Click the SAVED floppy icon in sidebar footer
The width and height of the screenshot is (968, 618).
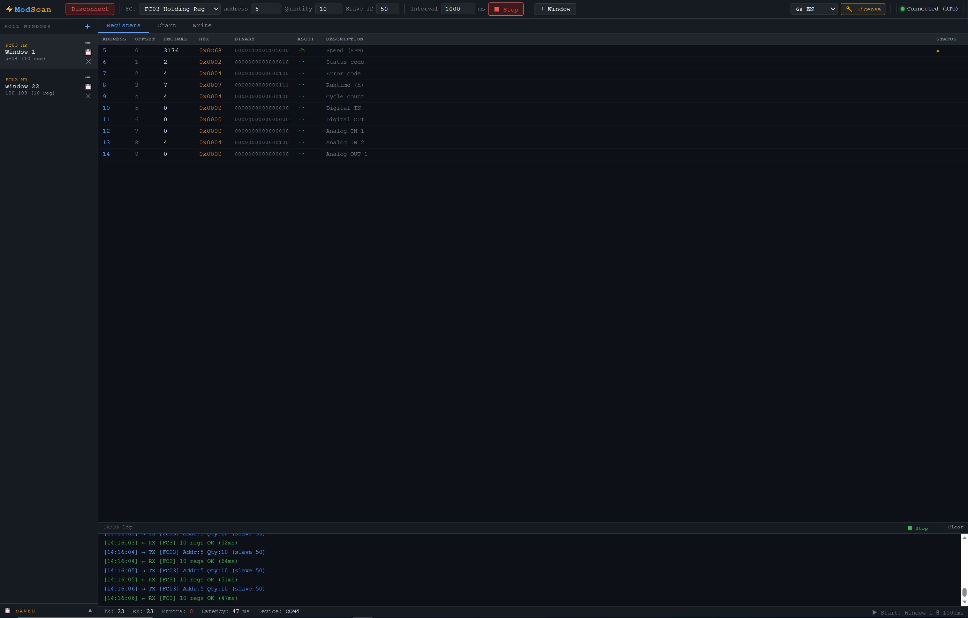(x=8, y=611)
